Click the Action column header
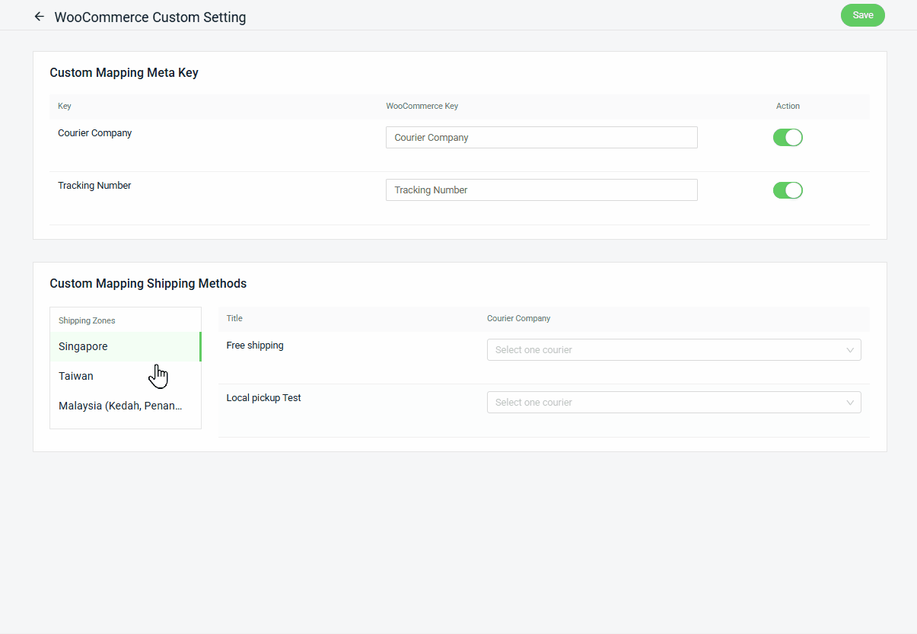This screenshot has width=917, height=634. point(788,107)
